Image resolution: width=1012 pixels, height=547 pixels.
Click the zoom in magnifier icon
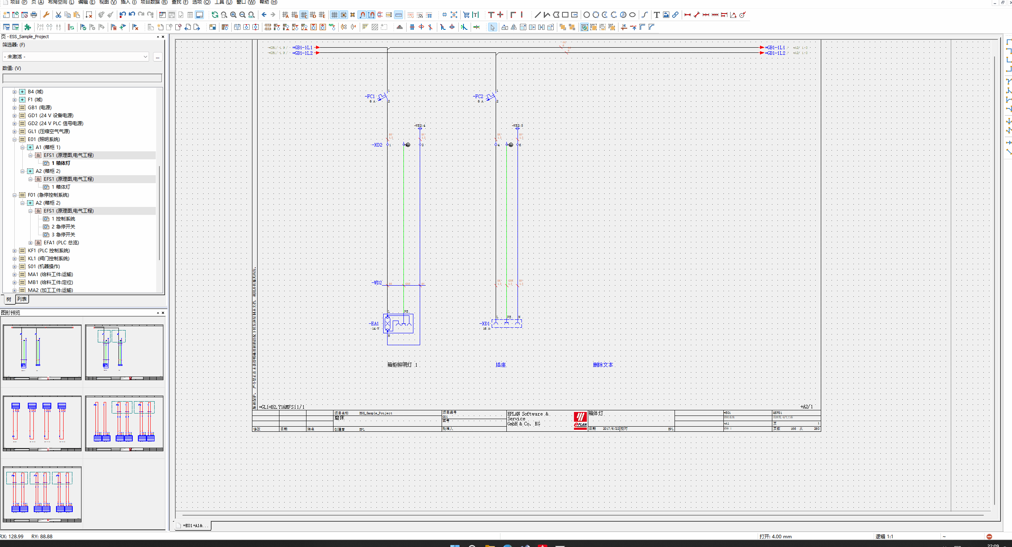click(x=233, y=15)
